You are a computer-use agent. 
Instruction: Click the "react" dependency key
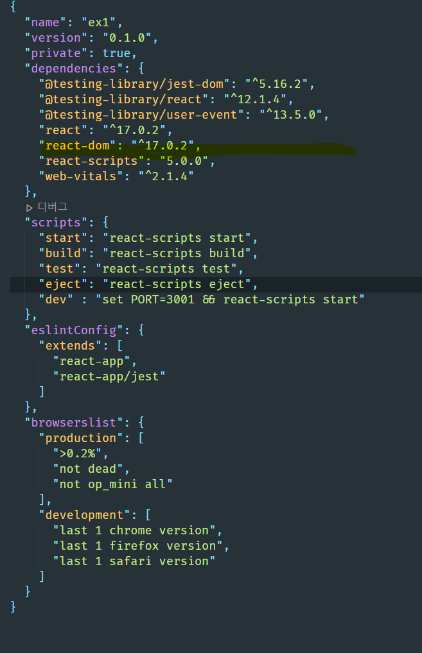tap(64, 130)
